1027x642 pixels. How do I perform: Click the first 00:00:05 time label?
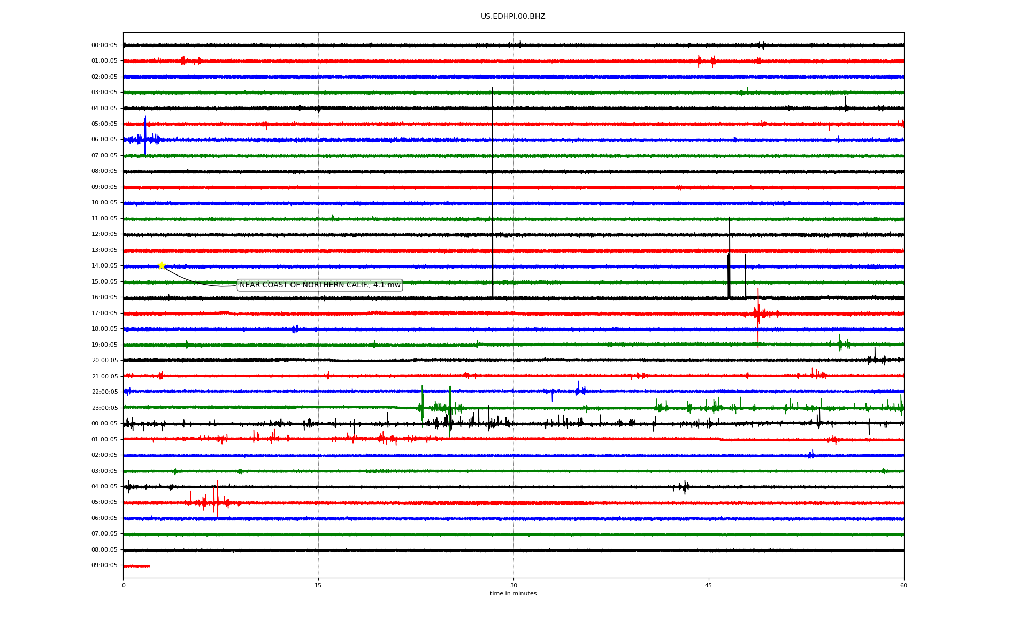pyautogui.click(x=104, y=45)
